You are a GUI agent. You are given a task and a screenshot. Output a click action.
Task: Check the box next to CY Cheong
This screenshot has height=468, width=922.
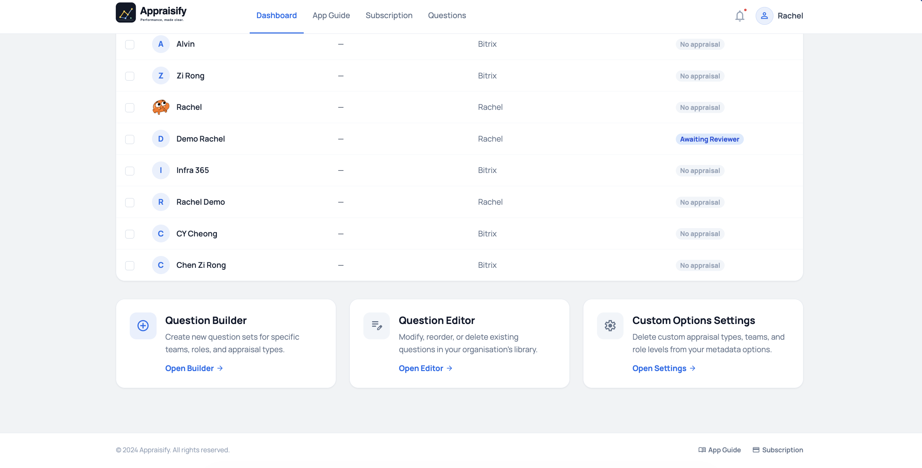[130, 234]
